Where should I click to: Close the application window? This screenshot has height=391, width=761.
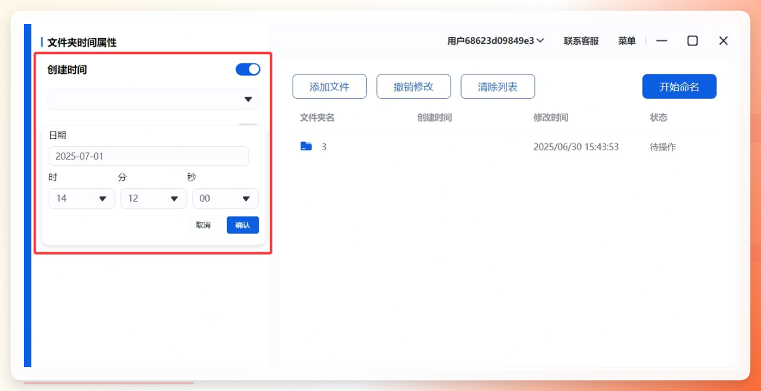tap(724, 41)
